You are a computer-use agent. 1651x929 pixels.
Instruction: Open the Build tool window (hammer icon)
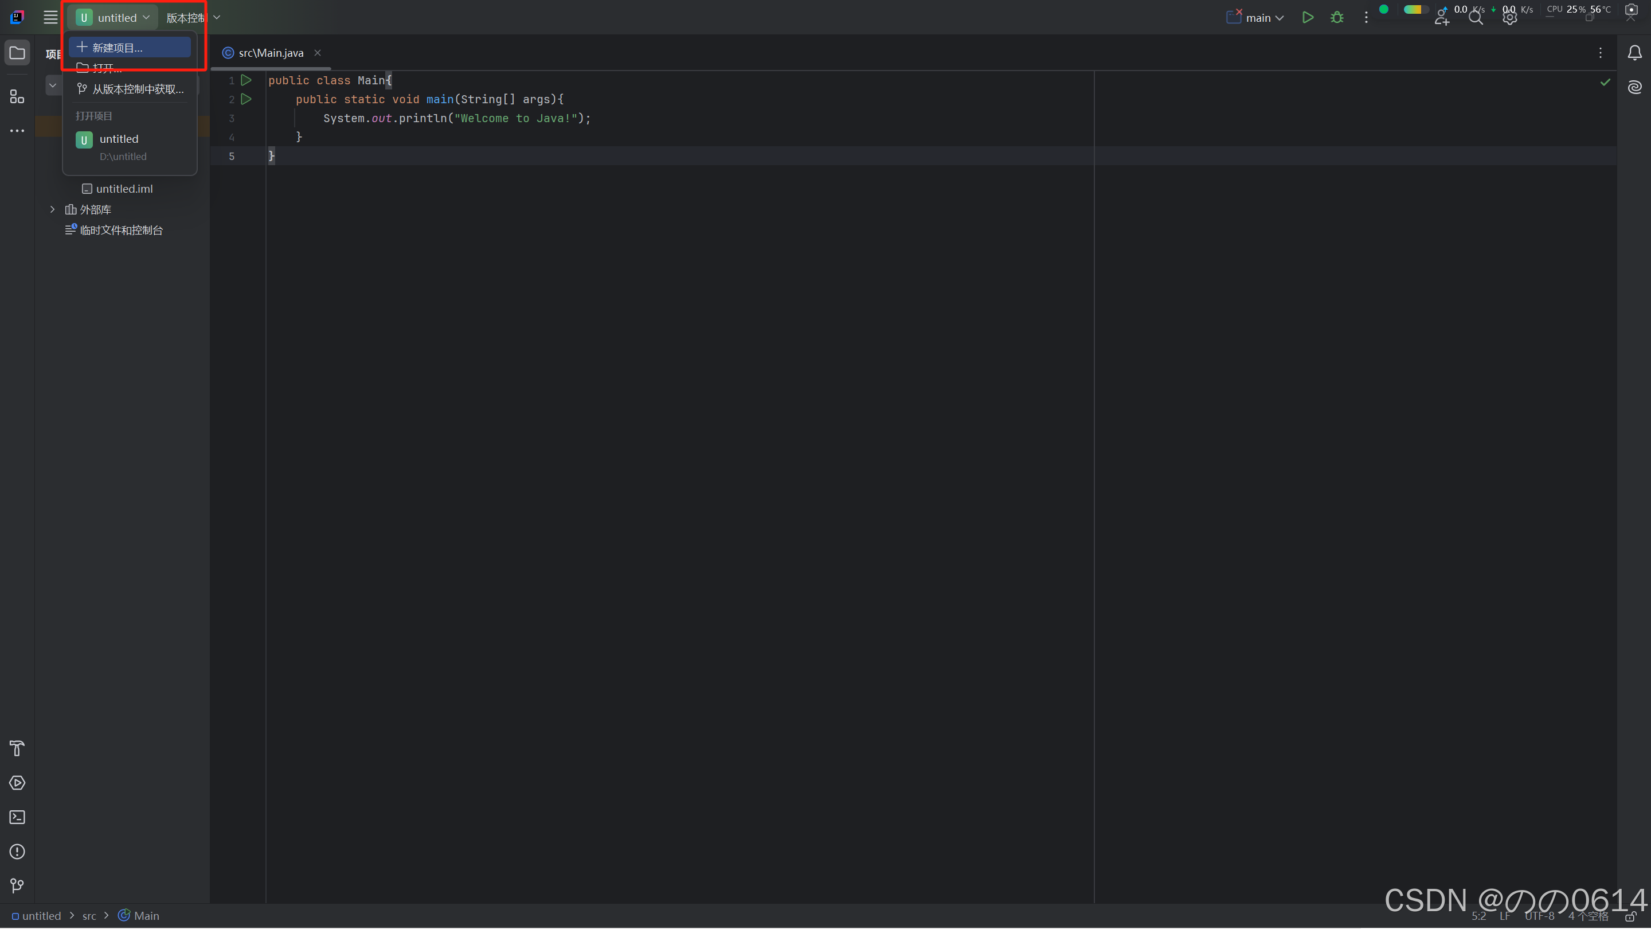[17, 749]
